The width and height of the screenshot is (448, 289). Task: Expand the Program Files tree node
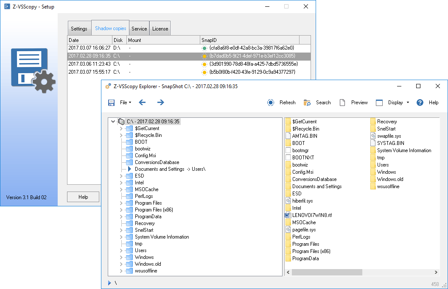(121, 203)
